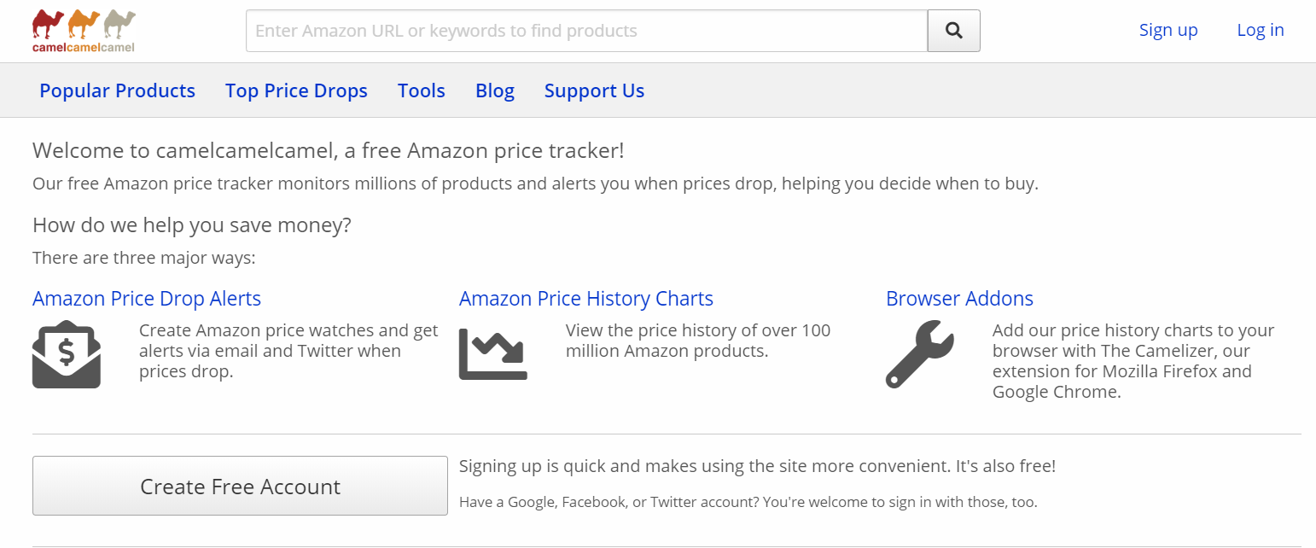Viewport: 1316px width, 548px height.
Task: Open the Support Us page
Action: (x=594, y=90)
